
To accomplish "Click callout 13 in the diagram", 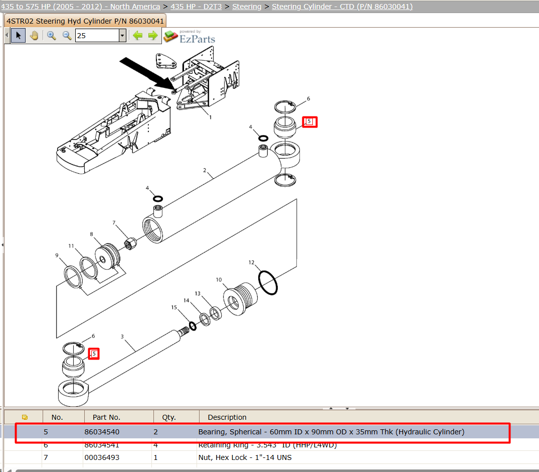I will click(198, 293).
